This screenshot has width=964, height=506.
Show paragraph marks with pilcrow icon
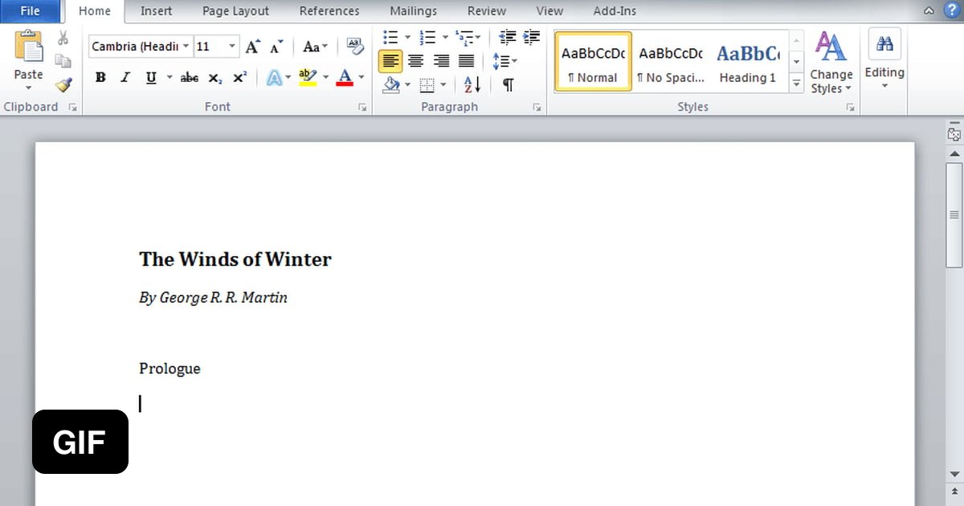(509, 84)
